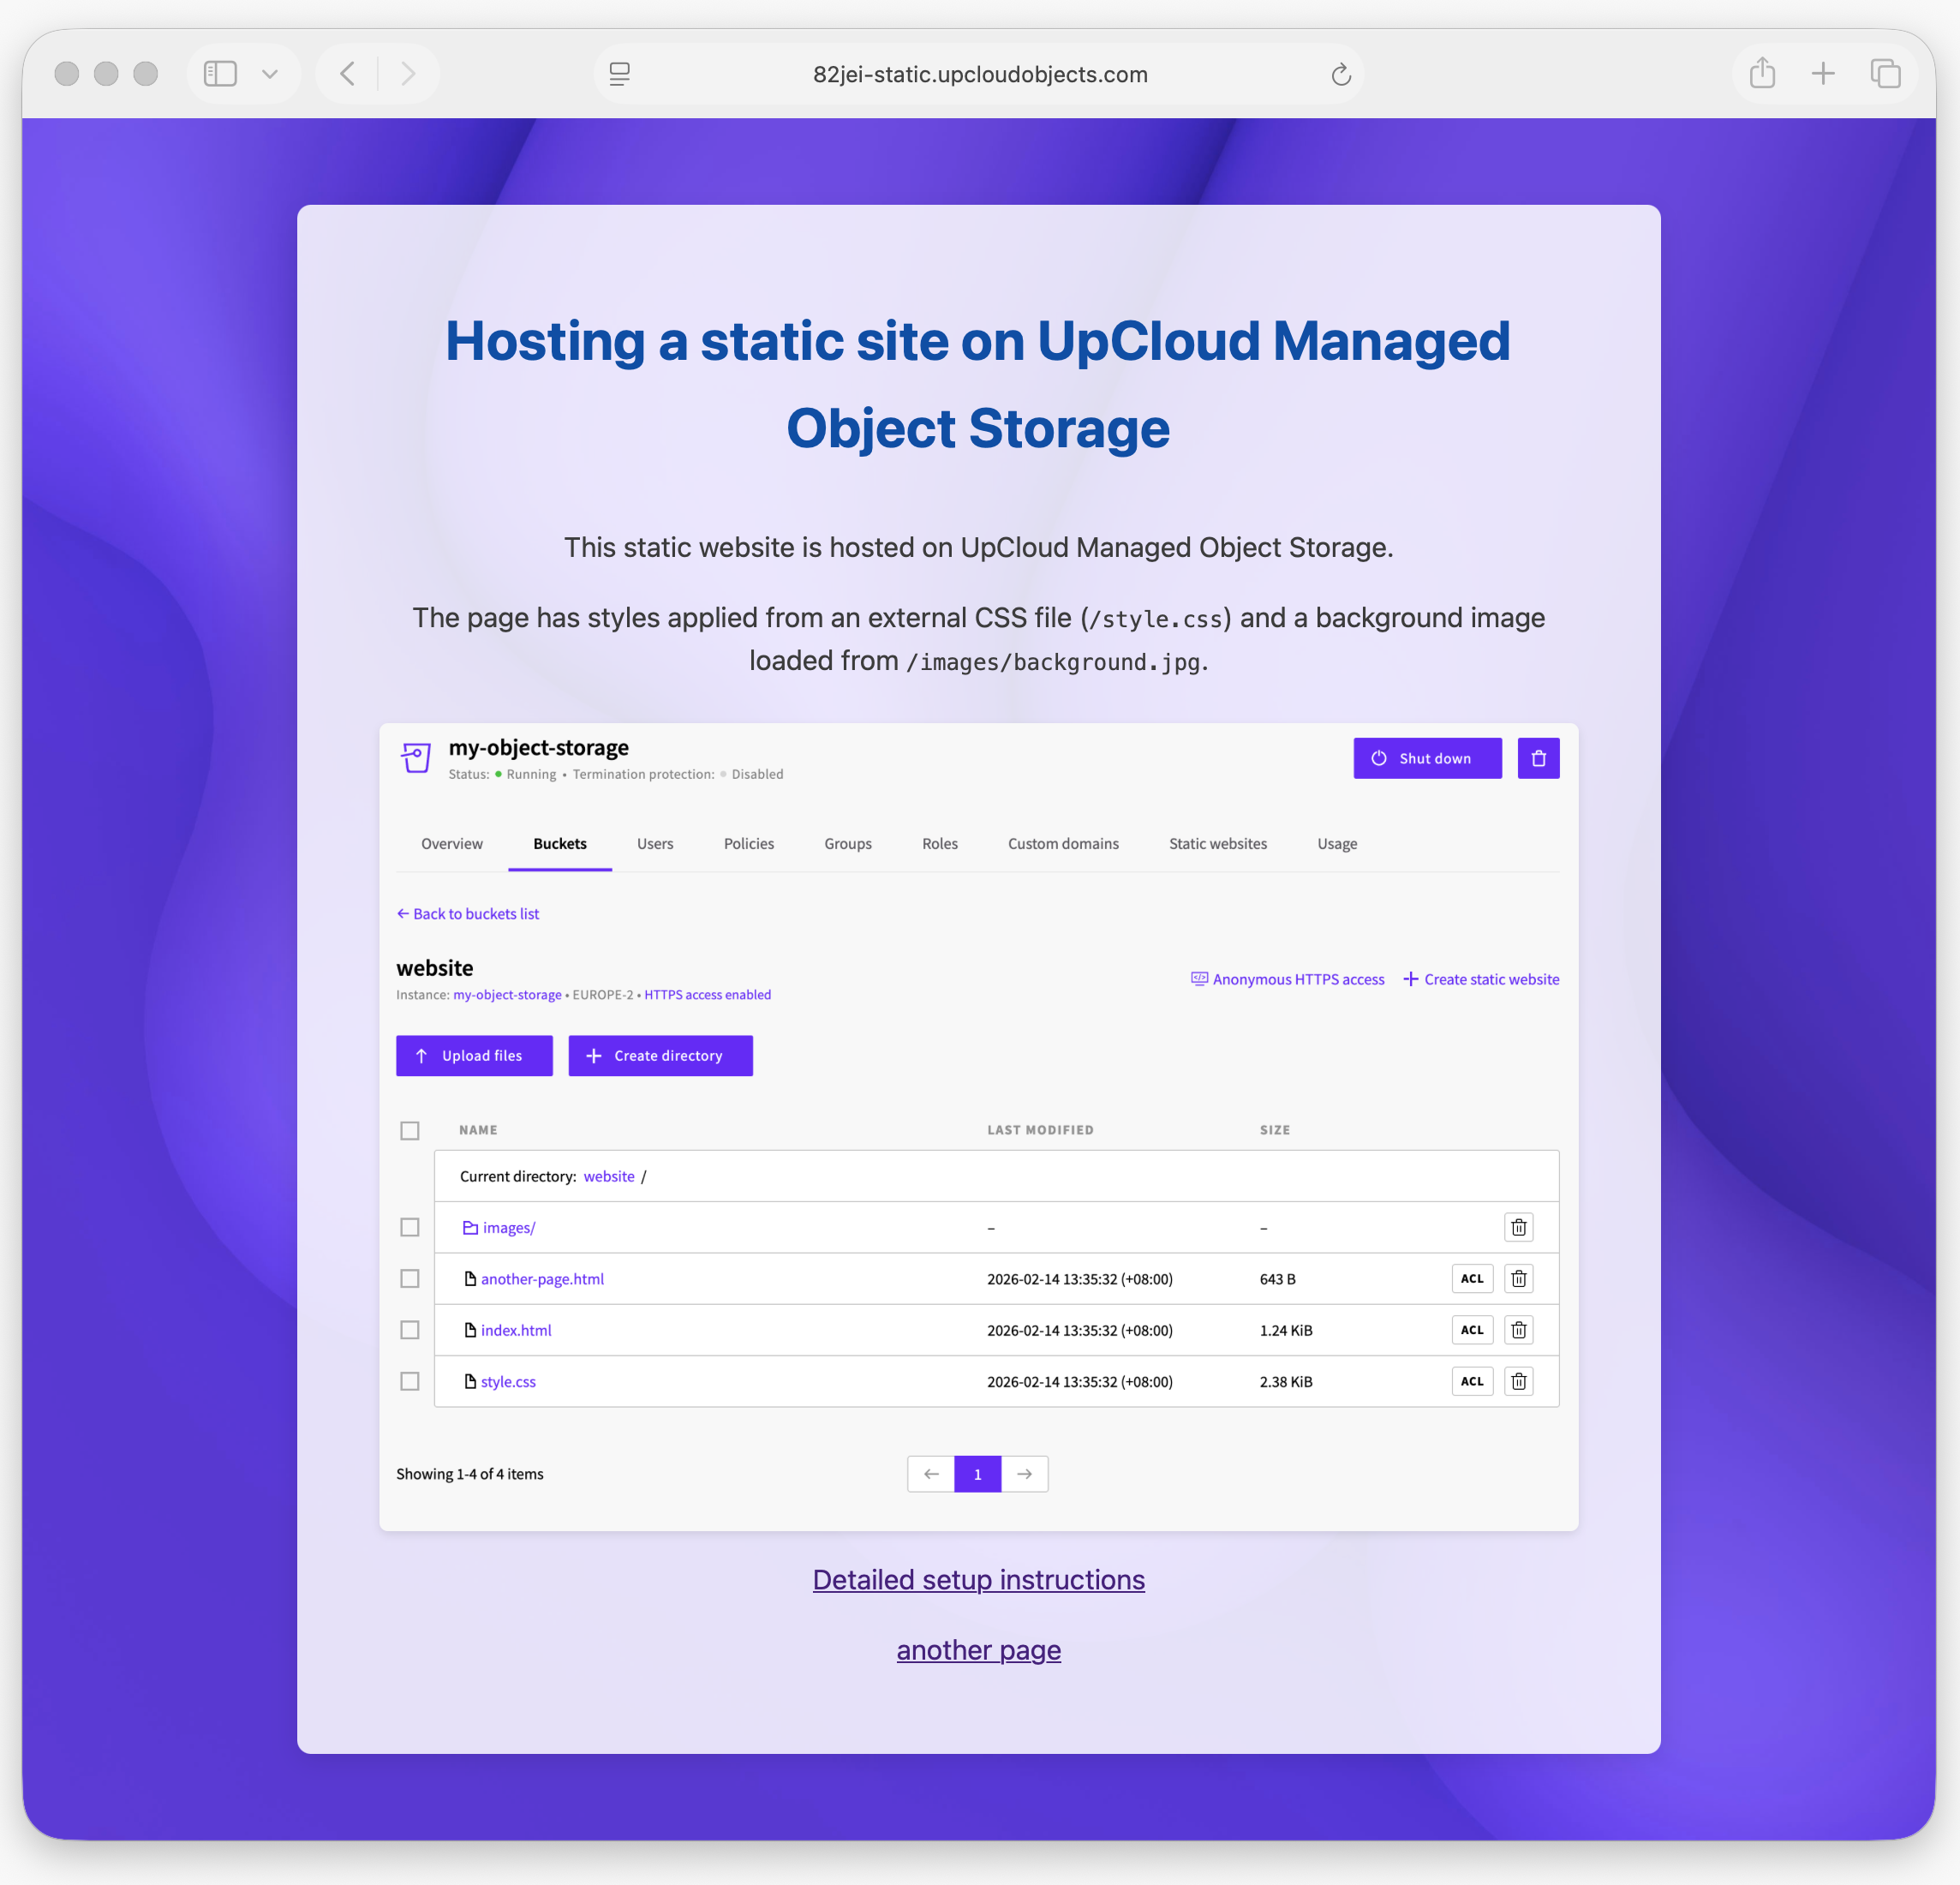
Task: Click the bucket icon beside my-object-storage
Action: tap(416, 757)
